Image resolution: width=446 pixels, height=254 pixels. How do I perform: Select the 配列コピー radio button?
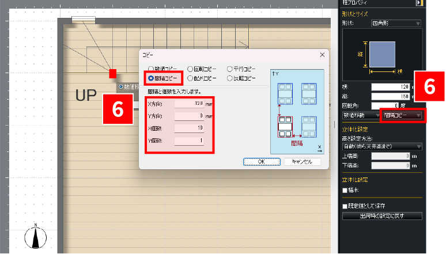coord(190,78)
